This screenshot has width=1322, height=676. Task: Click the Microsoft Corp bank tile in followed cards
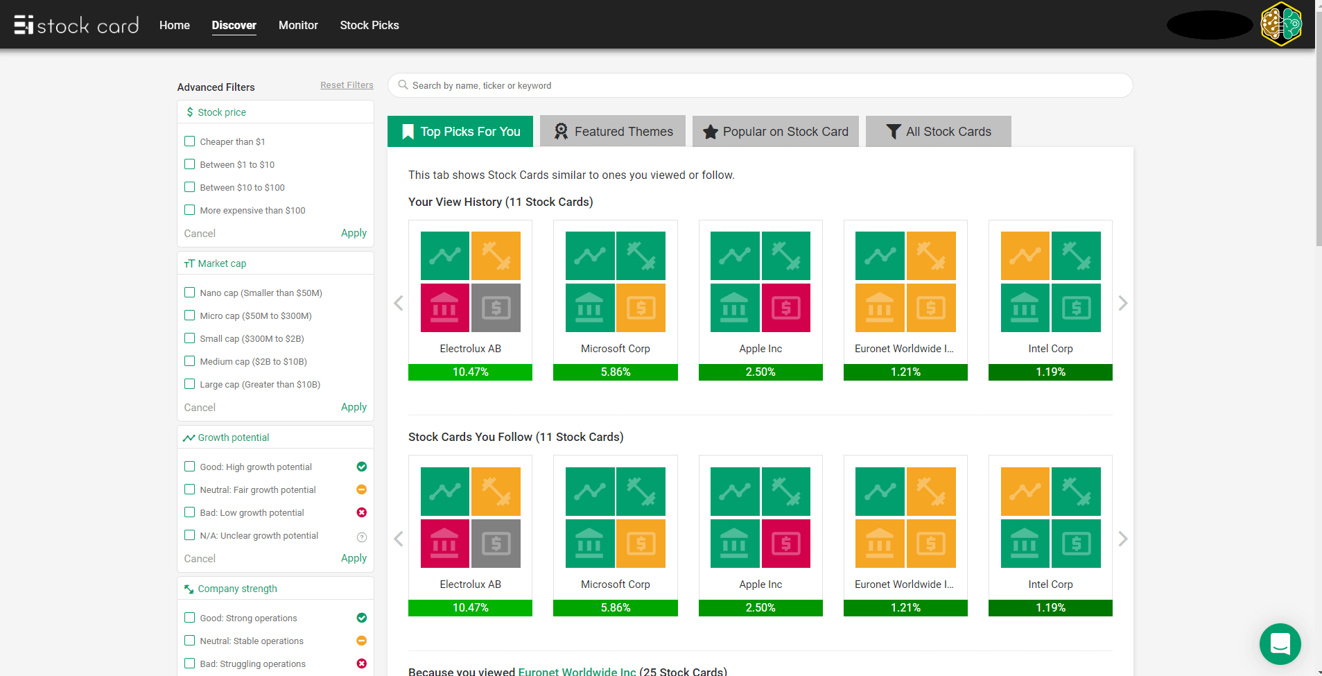pyautogui.click(x=590, y=544)
